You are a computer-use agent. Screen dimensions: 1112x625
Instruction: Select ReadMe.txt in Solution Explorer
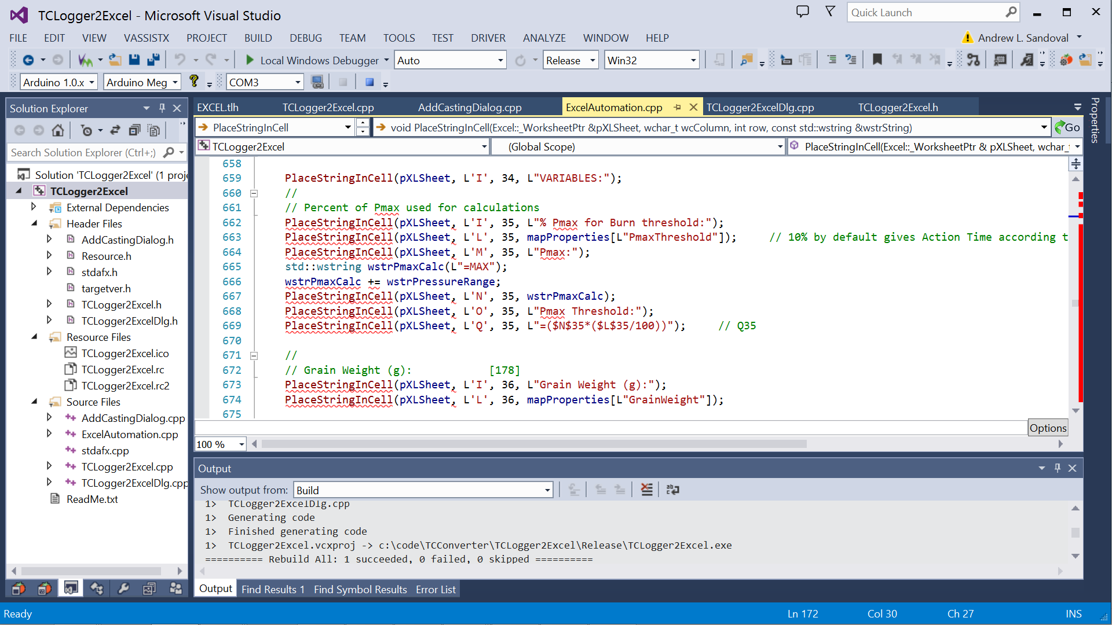click(92, 499)
